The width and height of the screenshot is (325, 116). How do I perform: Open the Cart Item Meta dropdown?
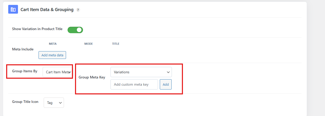pos(58,72)
